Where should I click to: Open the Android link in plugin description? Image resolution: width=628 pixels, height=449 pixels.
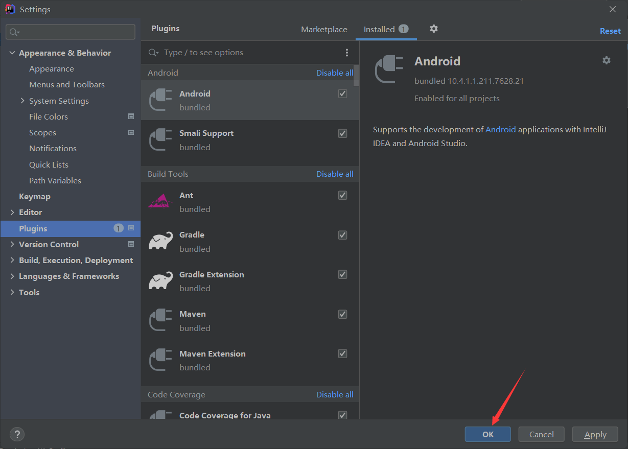pyautogui.click(x=501, y=129)
